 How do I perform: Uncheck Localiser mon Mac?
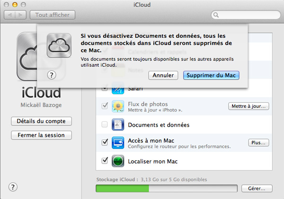[x=105, y=160]
